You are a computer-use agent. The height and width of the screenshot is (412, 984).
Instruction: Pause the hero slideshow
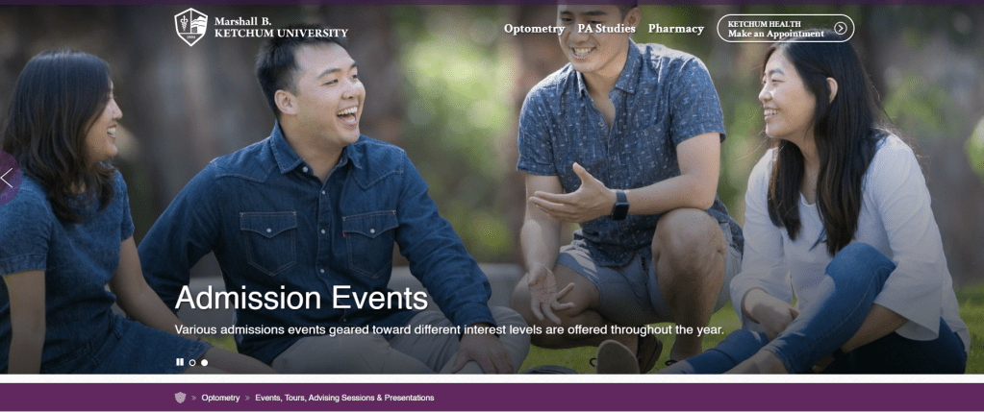[180, 362]
